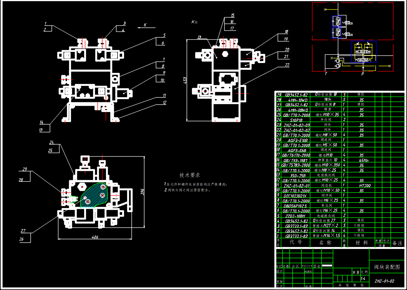407x290 pixels.
Task: Click the "GB/T5783-2000" standard code
Action: [296, 165]
